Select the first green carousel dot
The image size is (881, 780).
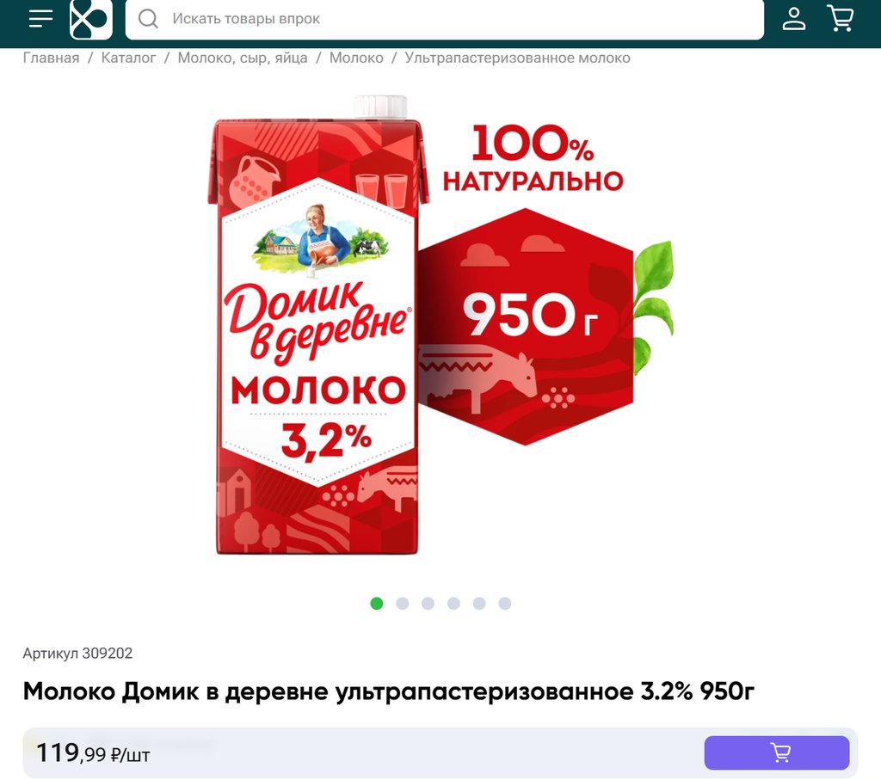tap(377, 603)
